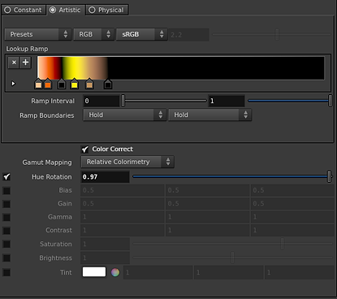
Task: Click the second Gain value field
Action: pos(208,204)
